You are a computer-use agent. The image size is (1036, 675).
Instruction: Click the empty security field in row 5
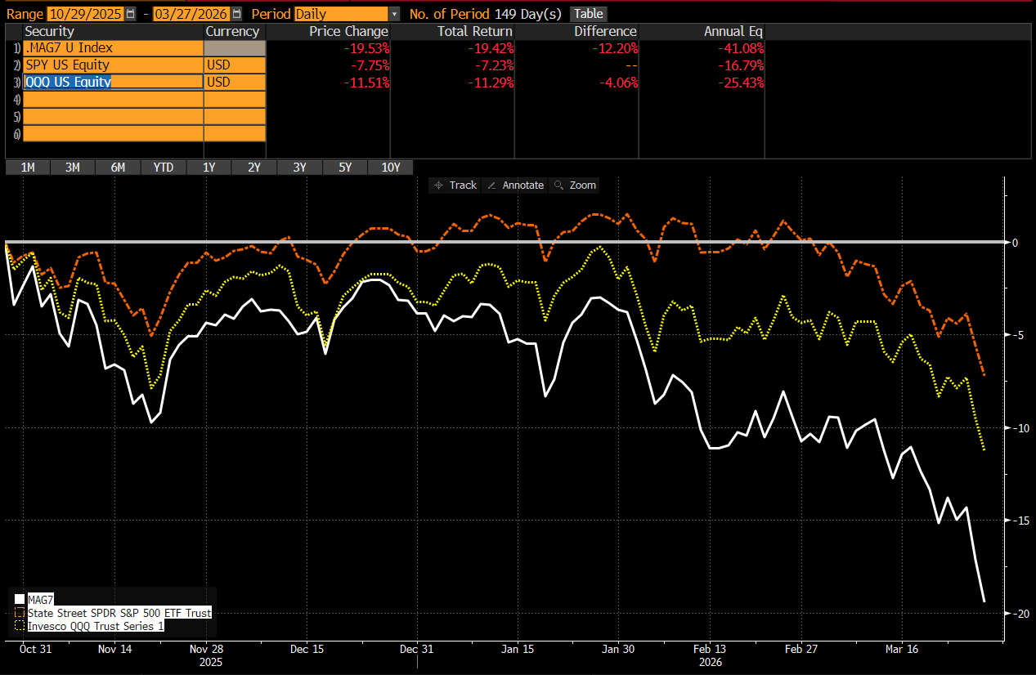point(113,116)
